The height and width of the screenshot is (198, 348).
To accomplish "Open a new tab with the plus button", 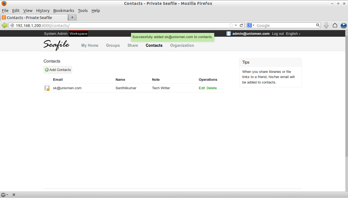I will pyautogui.click(x=72, y=17).
